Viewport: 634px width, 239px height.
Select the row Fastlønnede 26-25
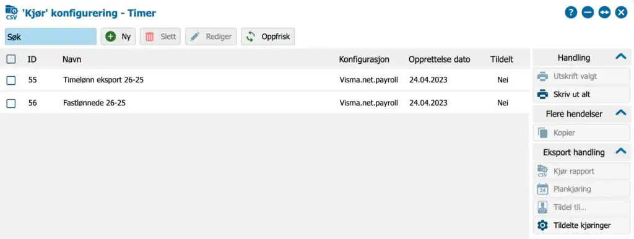pyautogui.click(x=265, y=103)
